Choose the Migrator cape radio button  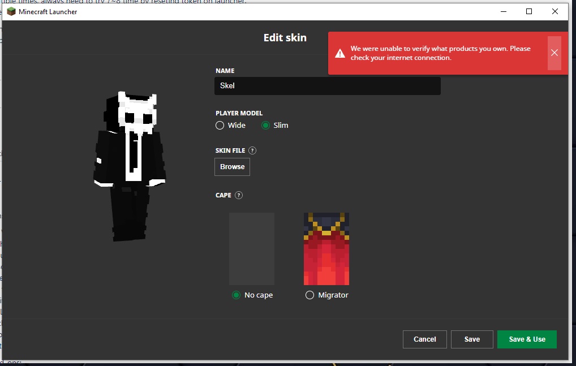tap(310, 295)
